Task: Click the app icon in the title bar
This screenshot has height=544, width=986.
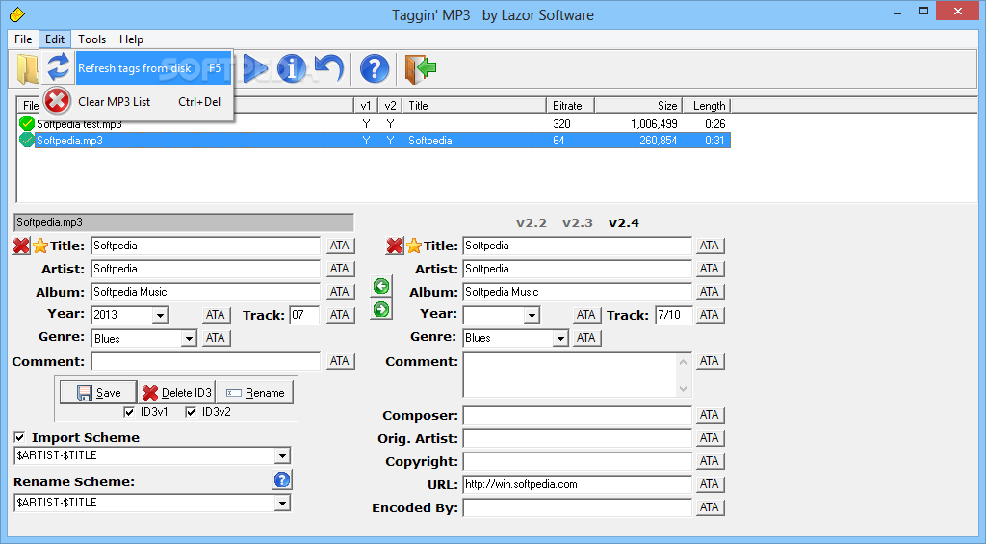Action: click(16, 13)
